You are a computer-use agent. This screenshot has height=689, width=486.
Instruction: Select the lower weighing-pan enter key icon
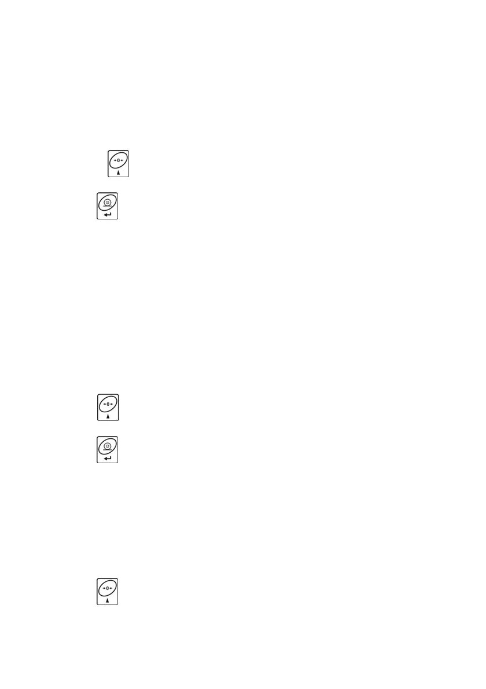(x=108, y=449)
